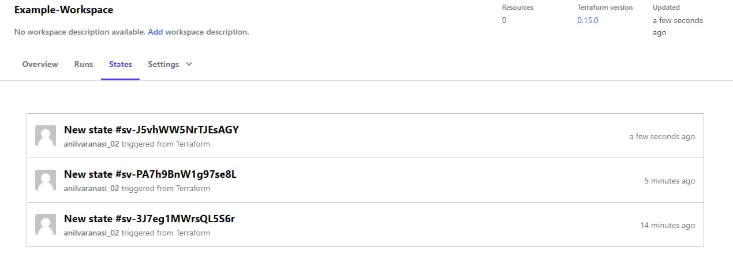Open New state #sv-J5vhWW5NrTJEsAGY
This screenshot has height=254, width=733.
point(151,129)
